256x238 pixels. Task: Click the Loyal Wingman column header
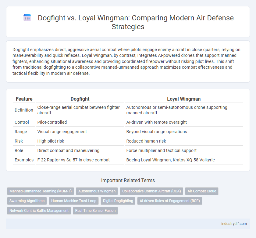pos(184,99)
